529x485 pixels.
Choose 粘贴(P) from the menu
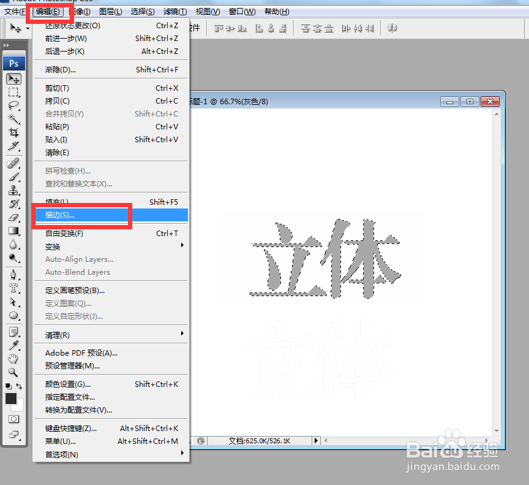[x=111, y=127]
